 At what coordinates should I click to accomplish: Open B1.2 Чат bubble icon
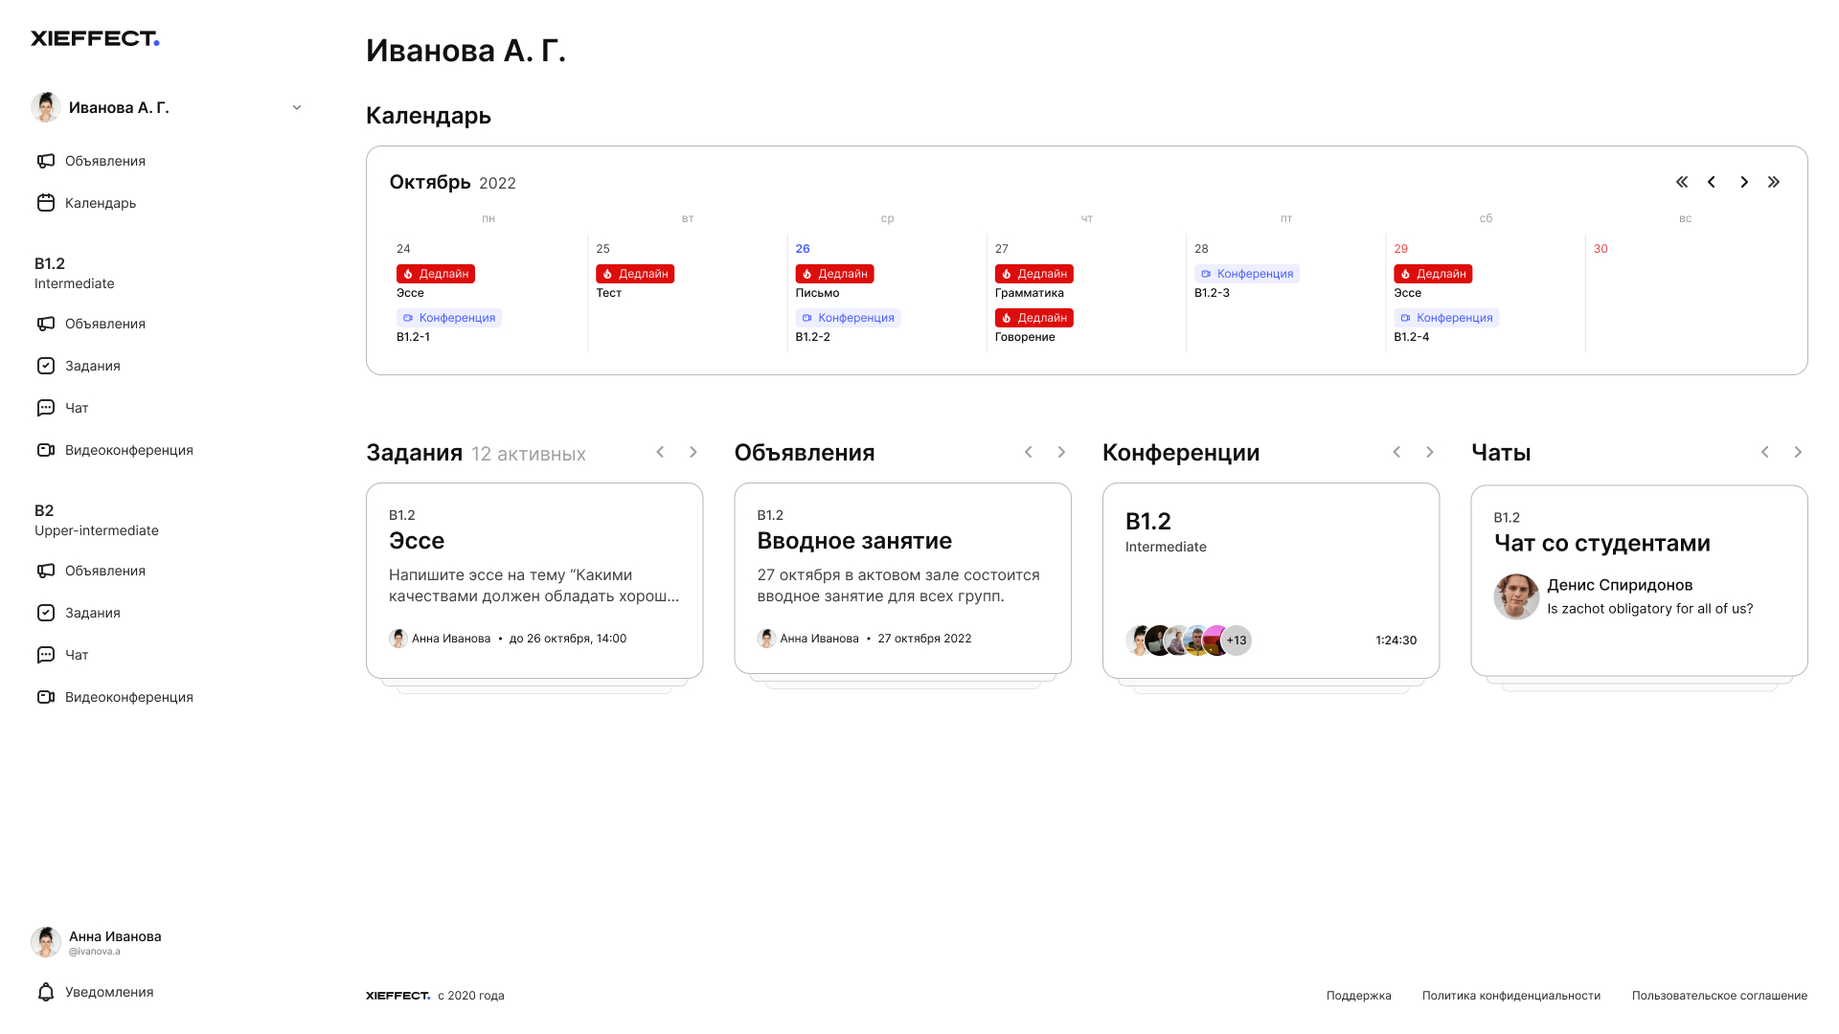(46, 408)
